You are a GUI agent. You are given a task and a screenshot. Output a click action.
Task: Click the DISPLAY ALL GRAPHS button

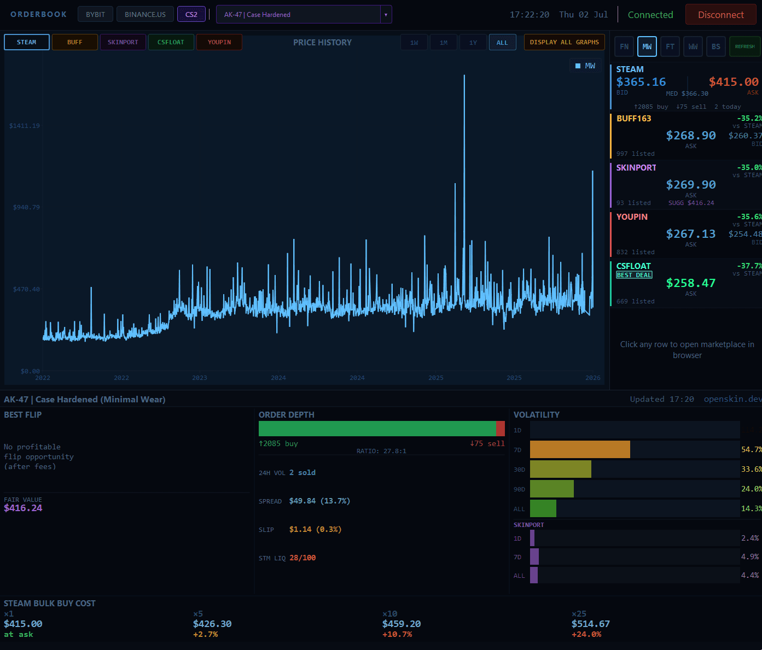pos(565,42)
